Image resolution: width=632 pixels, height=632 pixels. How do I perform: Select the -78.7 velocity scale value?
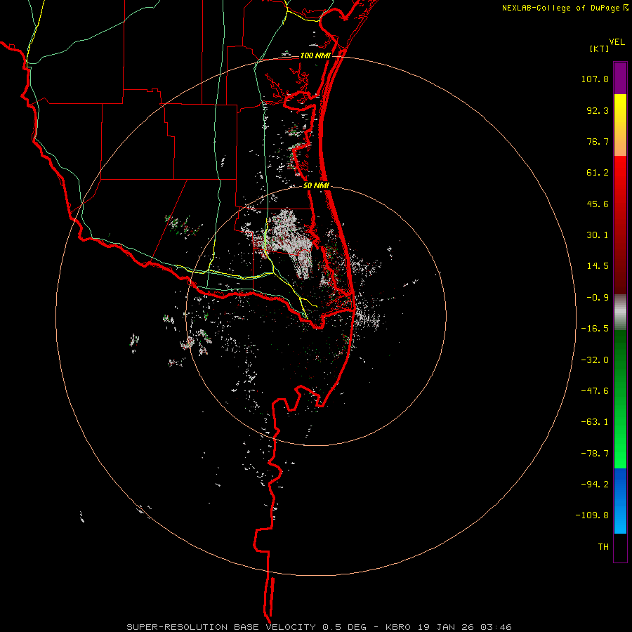(x=595, y=454)
